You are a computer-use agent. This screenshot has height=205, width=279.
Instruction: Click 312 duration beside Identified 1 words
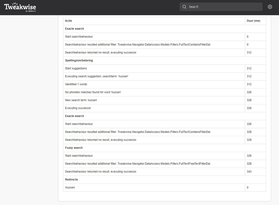[249, 84]
